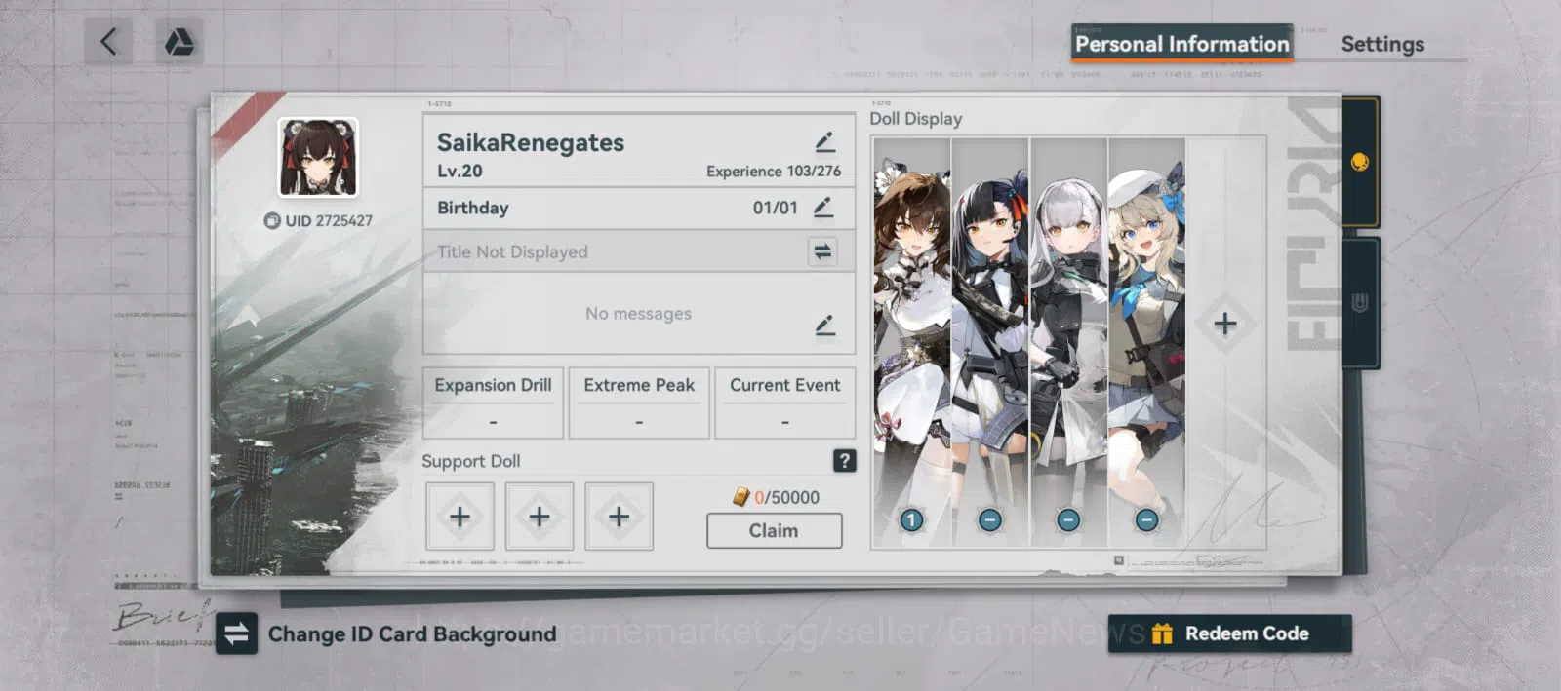Screen dimensions: 1561x691
Task: Switch to Personal Information tab
Action: (x=1181, y=44)
